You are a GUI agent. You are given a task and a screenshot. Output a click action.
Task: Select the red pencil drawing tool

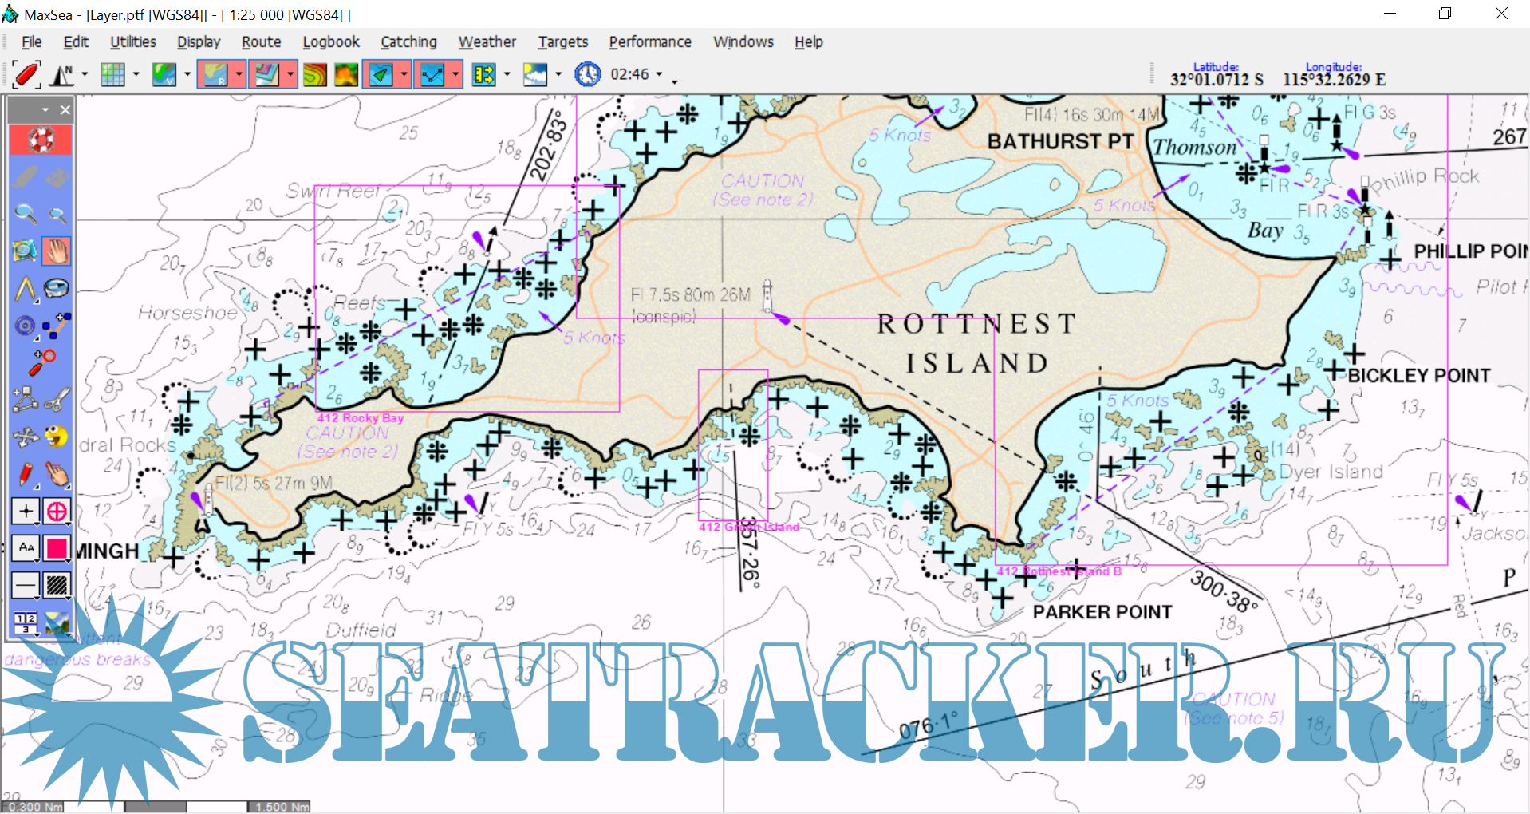pos(26,474)
